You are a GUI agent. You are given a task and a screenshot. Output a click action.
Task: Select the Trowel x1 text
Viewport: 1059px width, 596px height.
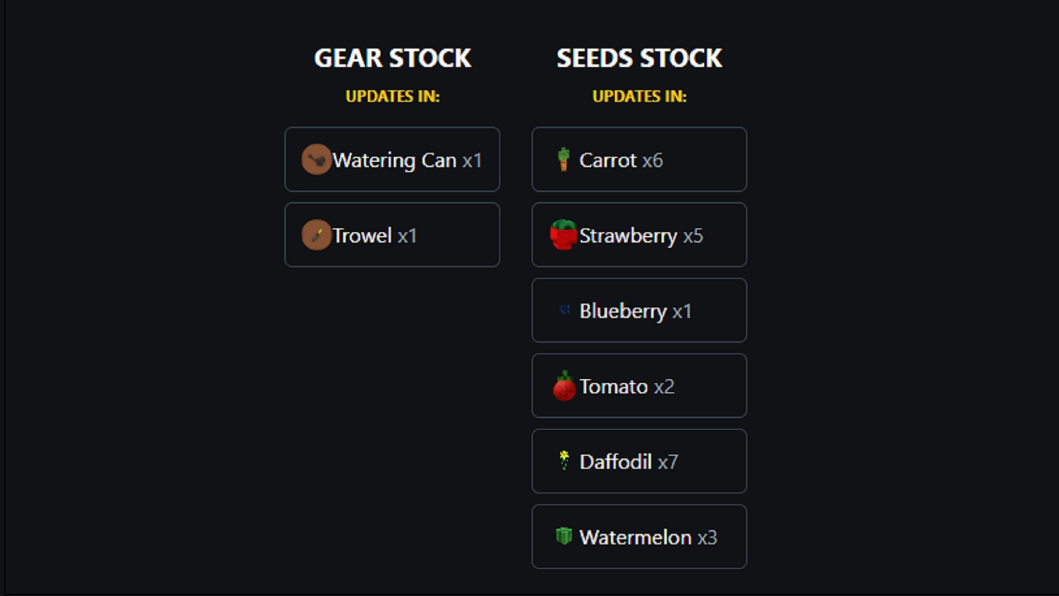[x=375, y=236]
